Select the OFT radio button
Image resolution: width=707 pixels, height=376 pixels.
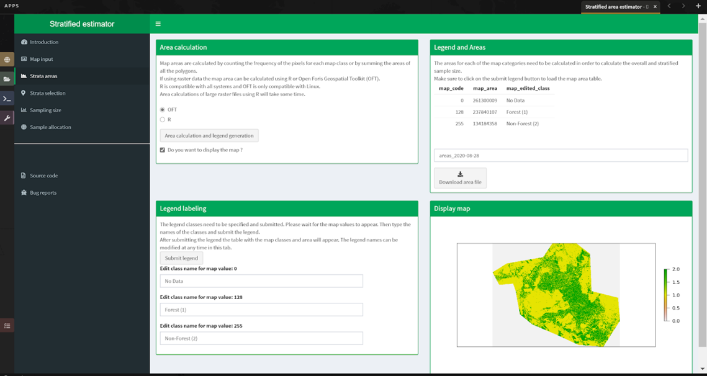[x=162, y=110]
